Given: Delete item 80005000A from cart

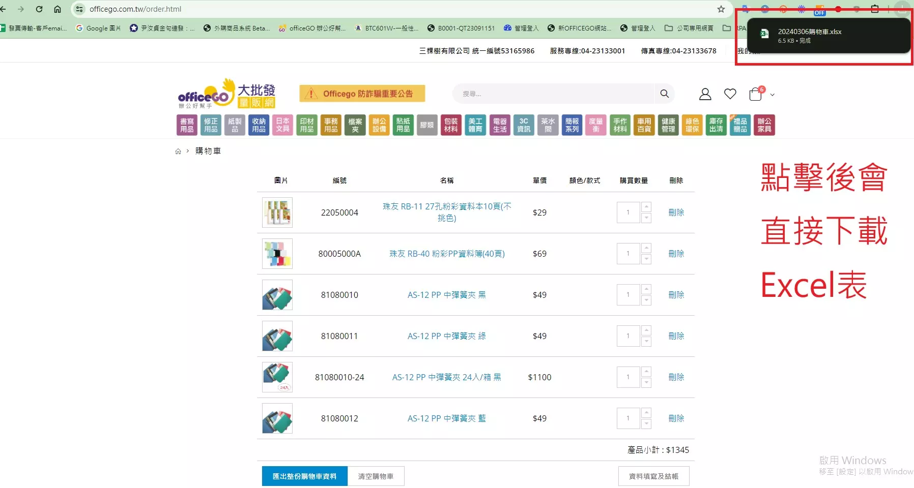Looking at the screenshot, I should click(x=676, y=254).
